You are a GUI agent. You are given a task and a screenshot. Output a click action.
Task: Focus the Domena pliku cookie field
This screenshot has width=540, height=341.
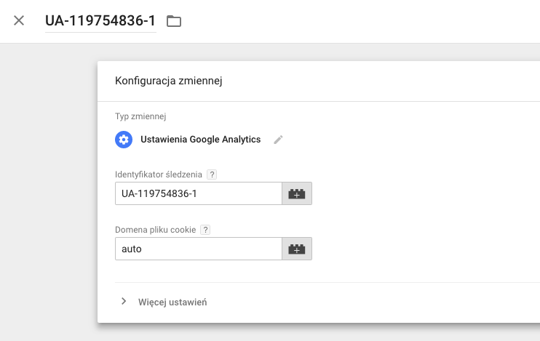click(198, 249)
